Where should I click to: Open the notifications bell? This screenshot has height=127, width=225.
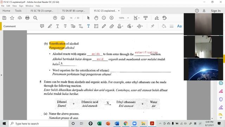tap(204, 11)
